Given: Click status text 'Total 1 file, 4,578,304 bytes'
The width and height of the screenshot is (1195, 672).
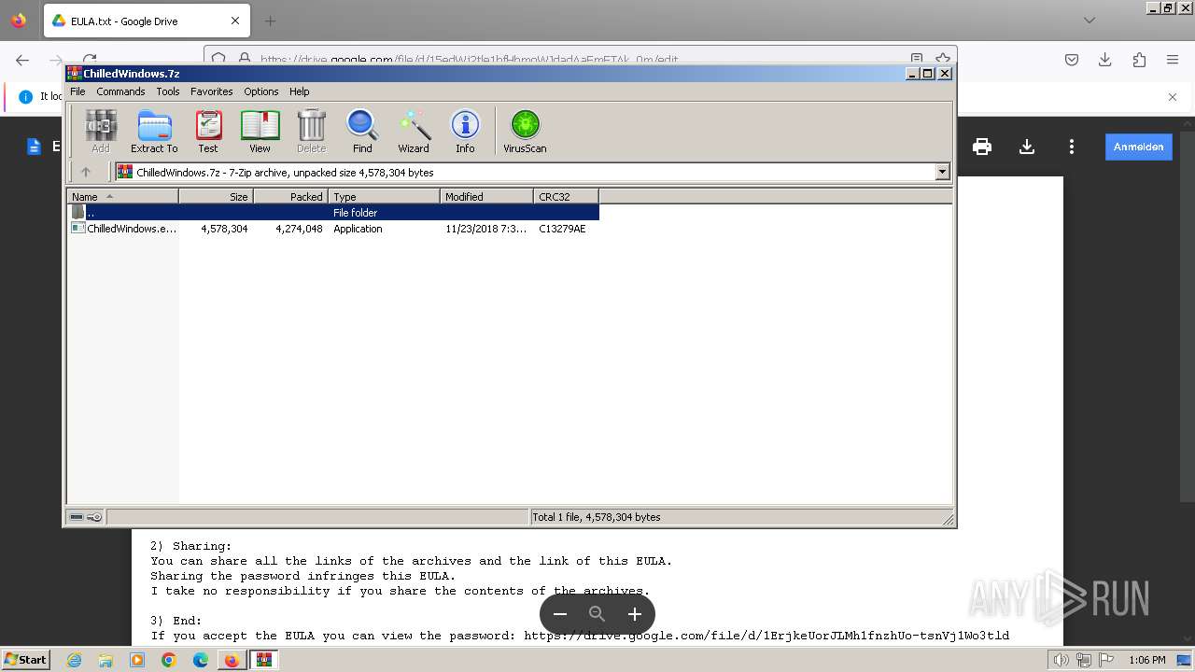Looking at the screenshot, I should coord(596,517).
